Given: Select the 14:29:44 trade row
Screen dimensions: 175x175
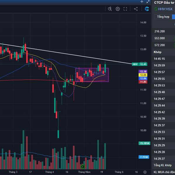Looking at the screenshot, I should 164,106.
